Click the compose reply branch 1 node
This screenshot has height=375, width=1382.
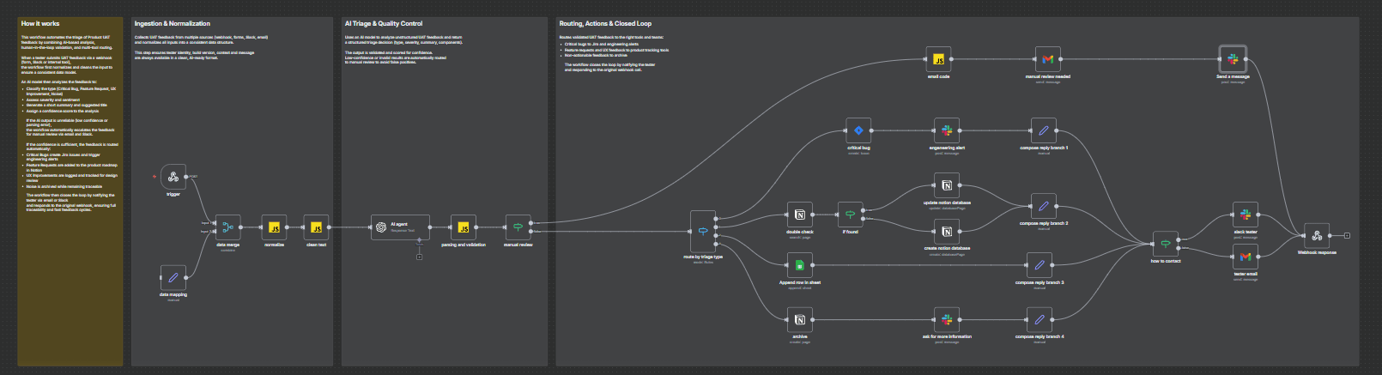[x=1043, y=130]
